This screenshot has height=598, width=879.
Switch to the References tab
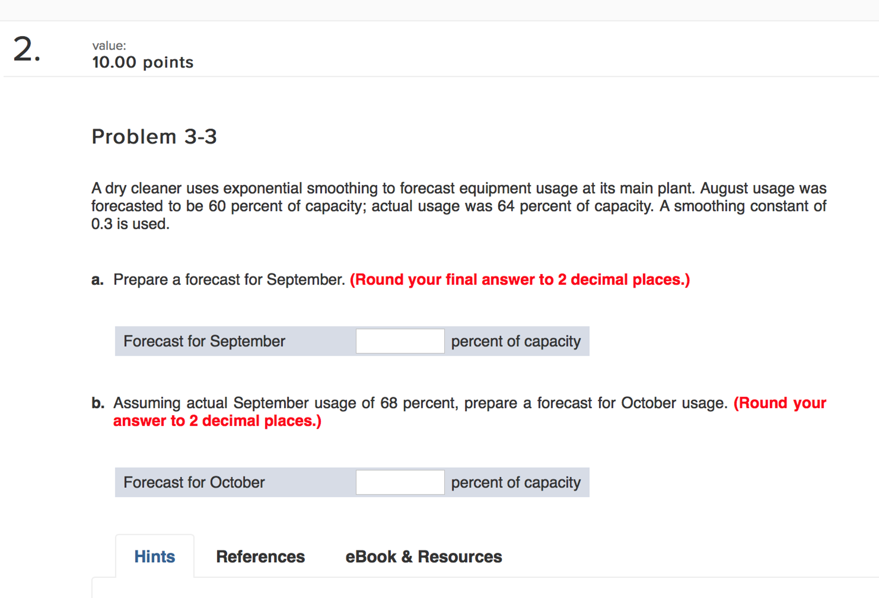[x=260, y=556]
